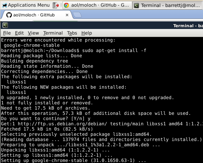
Task: Click 'Preparing to unpack' libxss1 deb line
Action: pyautogui.click(x=80, y=145)
